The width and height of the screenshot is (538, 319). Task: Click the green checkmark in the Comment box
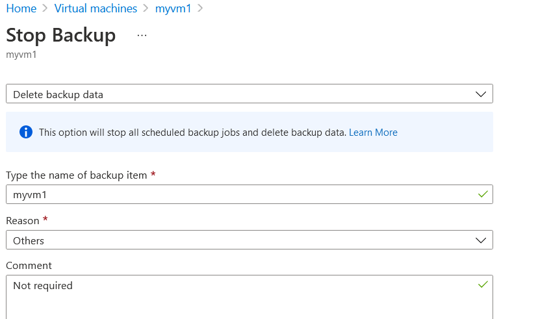pyautogui.click(x=483, y=285)
